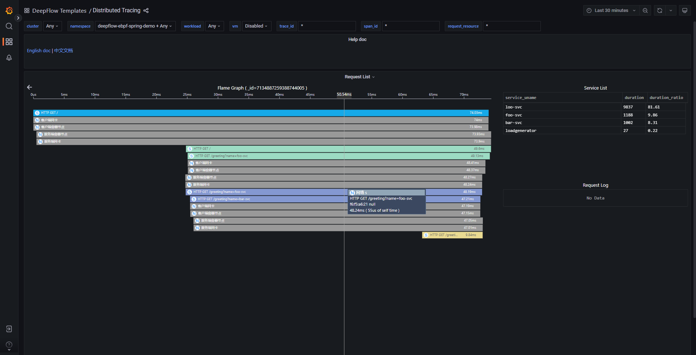Image resolution: width=696 pixels, height=355 pixels.
Task: Expand the sidebar with the arrow toggle
Action: (18, 18)
